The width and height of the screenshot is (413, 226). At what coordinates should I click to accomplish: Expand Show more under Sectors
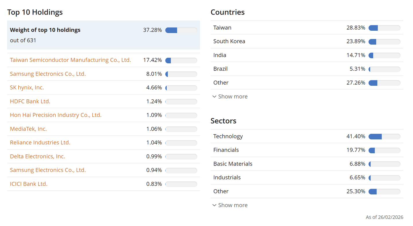pyautogui.click(x=233, y=205)
